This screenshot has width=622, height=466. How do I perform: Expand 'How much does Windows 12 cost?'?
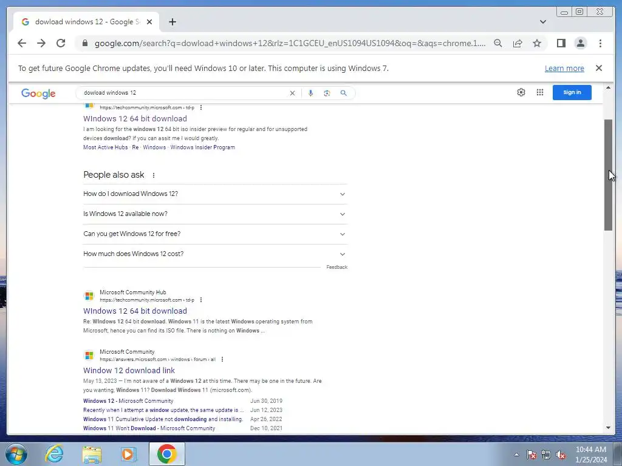pos(215,254)
